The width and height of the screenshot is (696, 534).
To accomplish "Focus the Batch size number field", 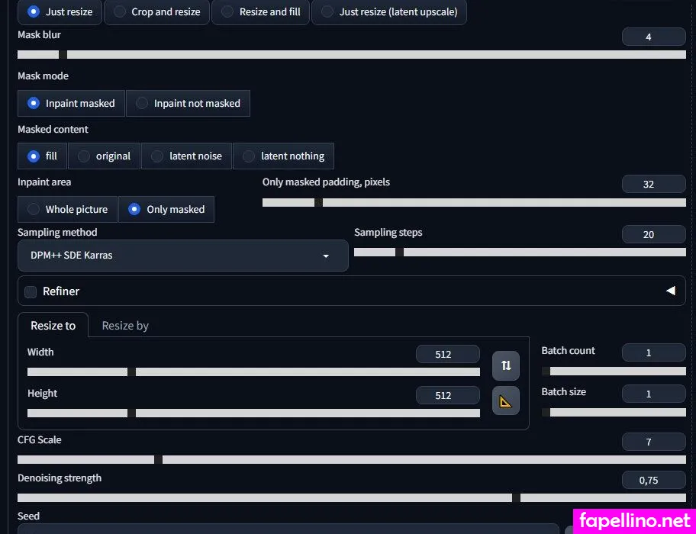I will pyautogui.click(x=654, y=394).
